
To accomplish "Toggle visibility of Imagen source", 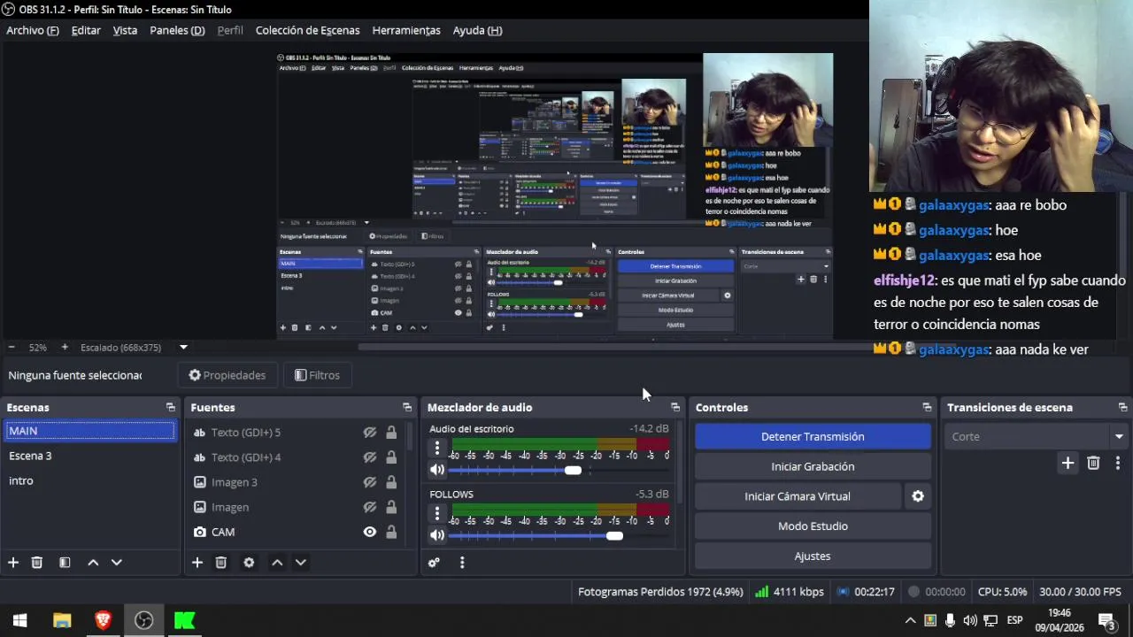I will [x=370, y=507].
